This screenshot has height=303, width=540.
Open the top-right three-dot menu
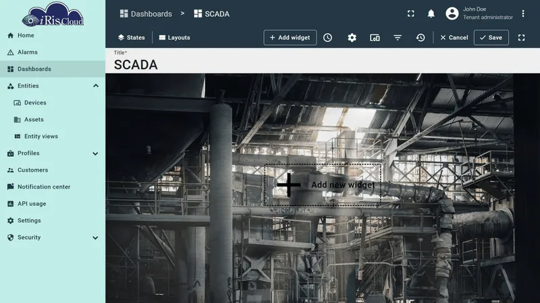click(x=522, y=13)
